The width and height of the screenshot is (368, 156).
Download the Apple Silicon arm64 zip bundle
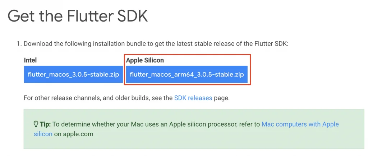coord(187,75)
